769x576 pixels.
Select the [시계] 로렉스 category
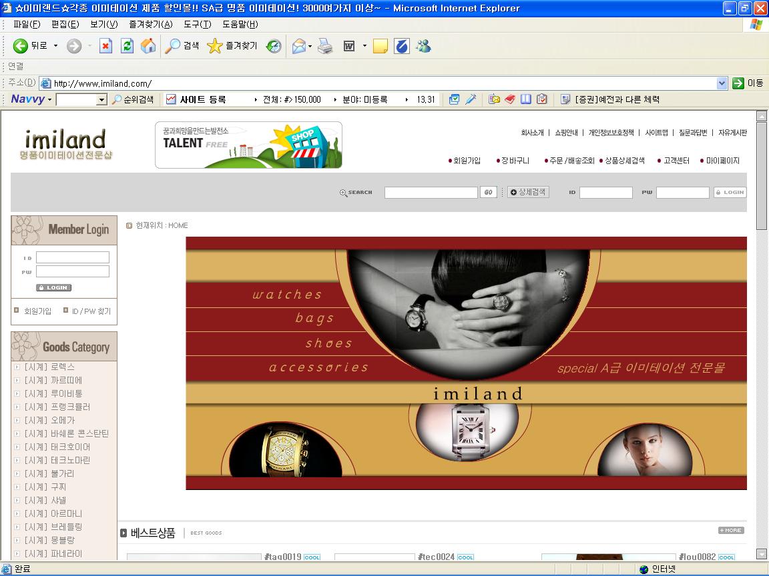(x=49, y=367)
